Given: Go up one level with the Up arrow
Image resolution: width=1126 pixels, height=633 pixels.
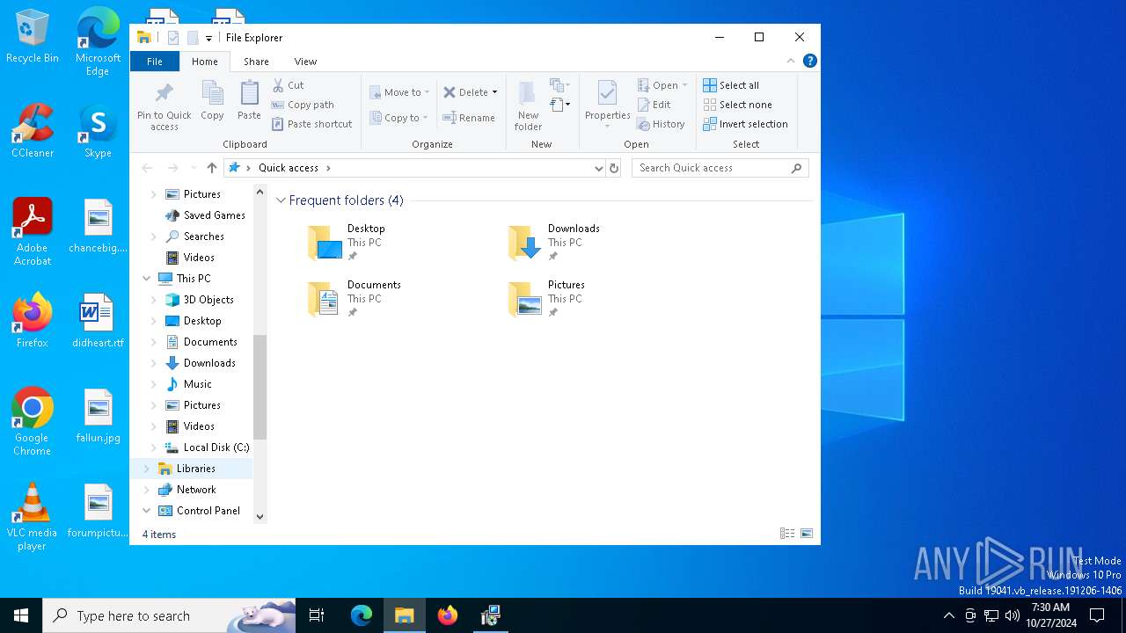Looking at the screenshot, I should click(211, 168).
